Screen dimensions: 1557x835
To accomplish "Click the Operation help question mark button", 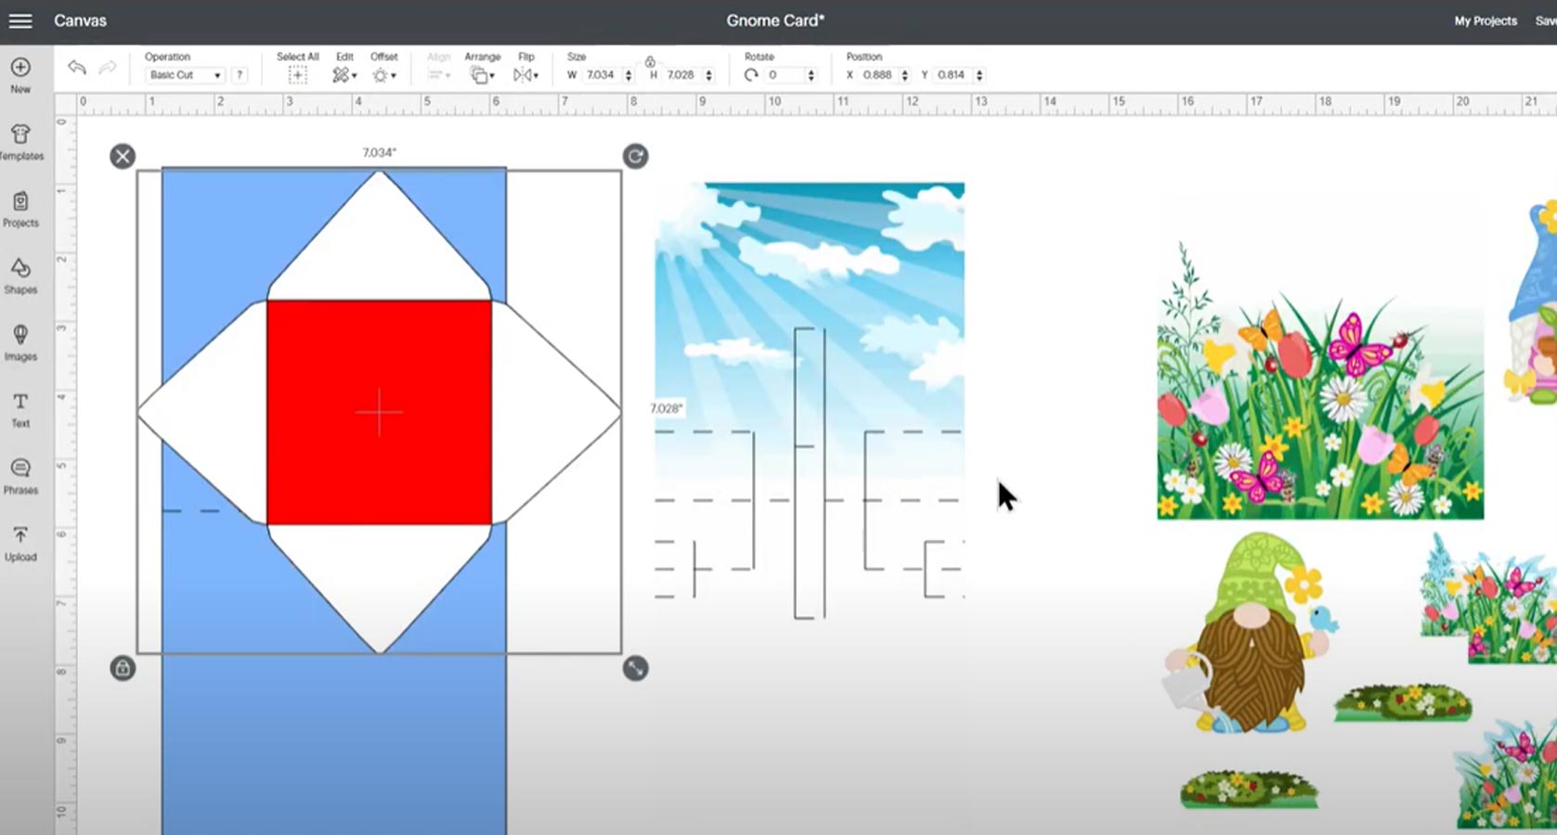I will coord(240,75).
